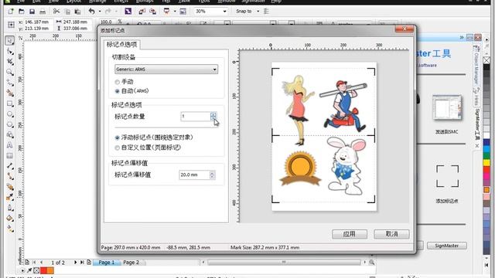Viewport: 495px width, 278px height.
Task: Open a file with the Open folder icon
Action: click(x=22, y=12)
